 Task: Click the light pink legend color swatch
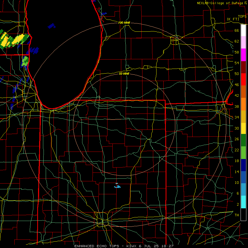tap(243, 42)
